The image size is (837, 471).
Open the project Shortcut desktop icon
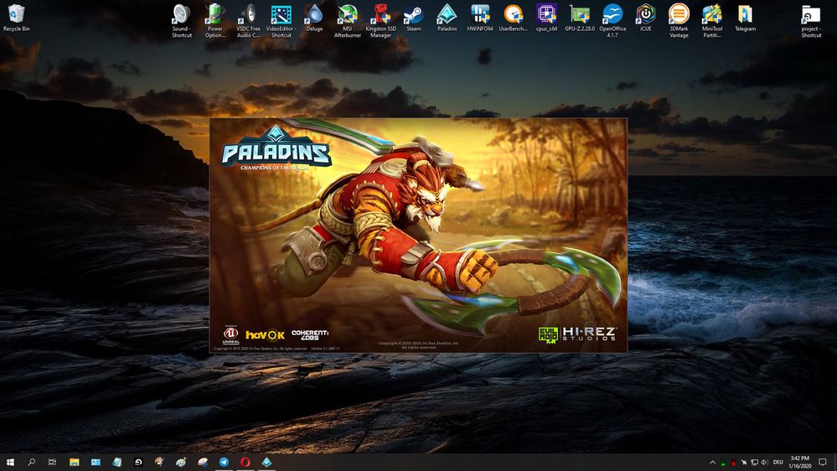click(x=811, y=20)
